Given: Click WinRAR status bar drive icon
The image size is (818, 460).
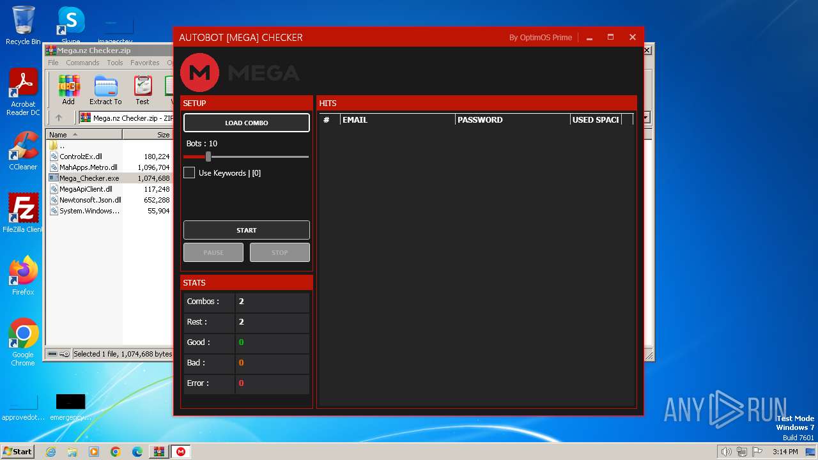Looking at the screenshot, I should (x=52, y=354).
